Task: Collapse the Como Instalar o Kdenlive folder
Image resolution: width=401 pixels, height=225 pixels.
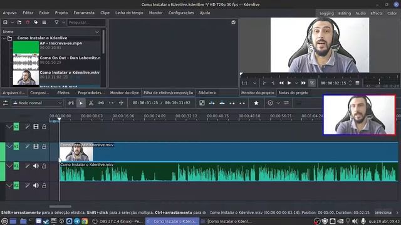Action: pos(4,38)
